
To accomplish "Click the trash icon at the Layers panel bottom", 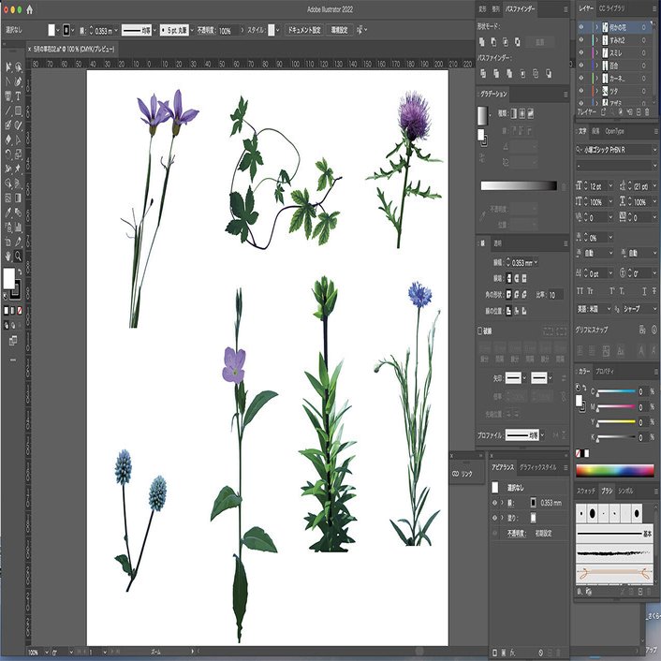I will pyautogui.click(x=647, y=112).
